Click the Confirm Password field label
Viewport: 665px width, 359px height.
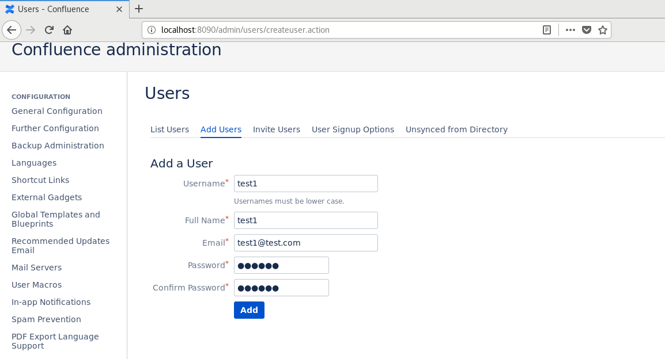tap(189, 288)
